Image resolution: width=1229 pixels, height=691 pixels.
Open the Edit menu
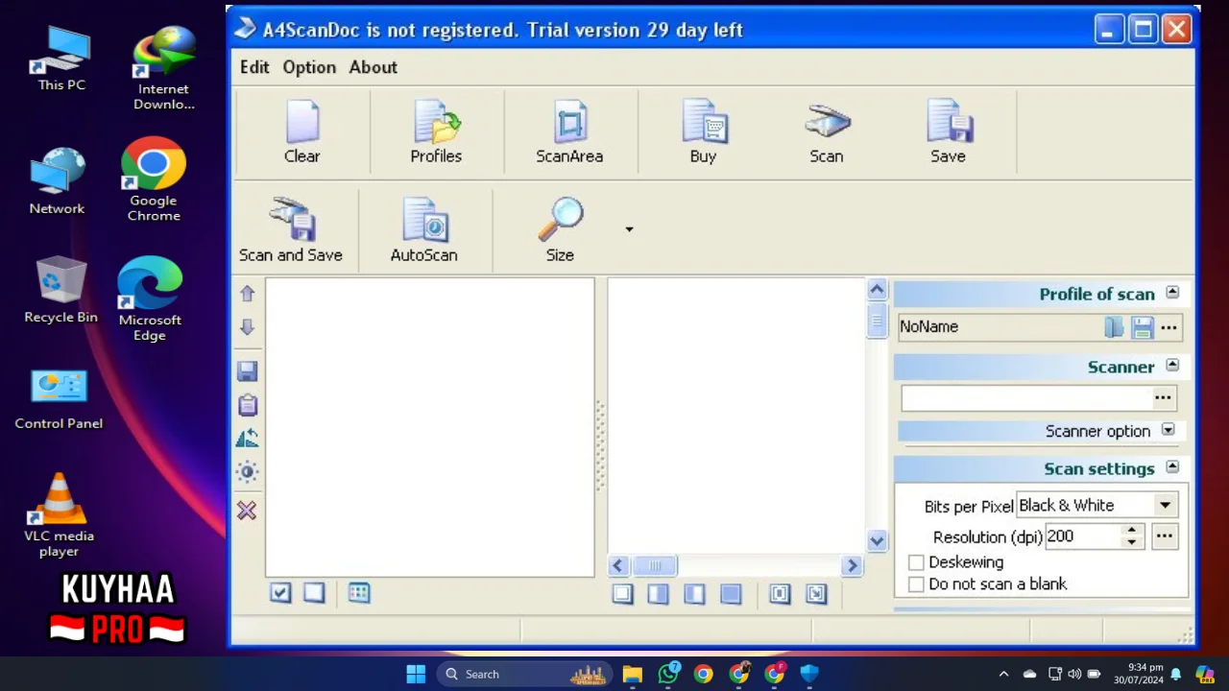[254, 67]
